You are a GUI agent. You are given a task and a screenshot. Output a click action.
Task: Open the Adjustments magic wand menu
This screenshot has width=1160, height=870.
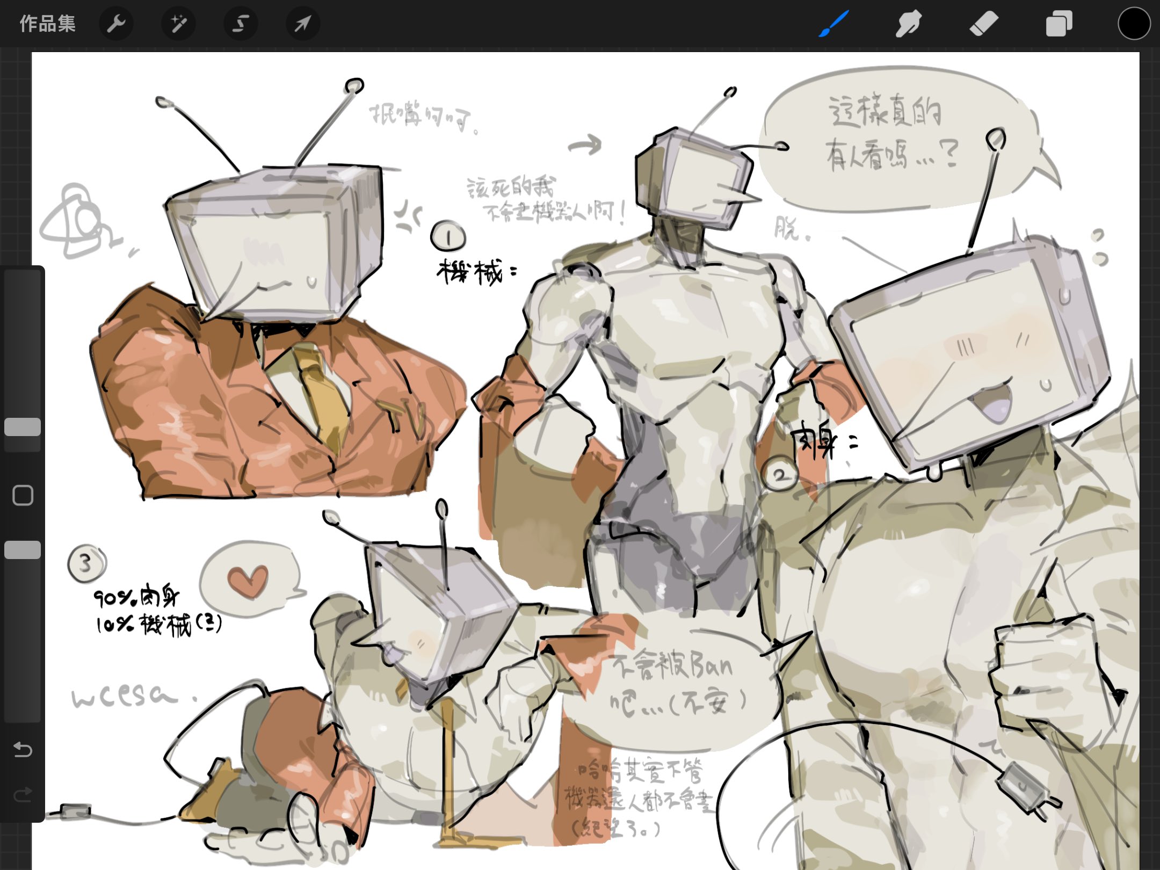pyautogui.click(x=178, y=24)
